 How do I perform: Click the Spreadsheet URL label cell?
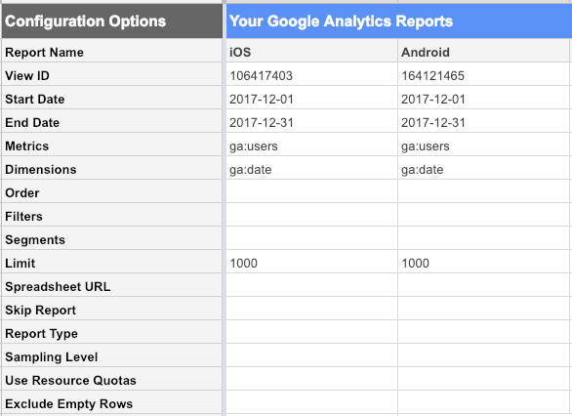pos(111,286)
